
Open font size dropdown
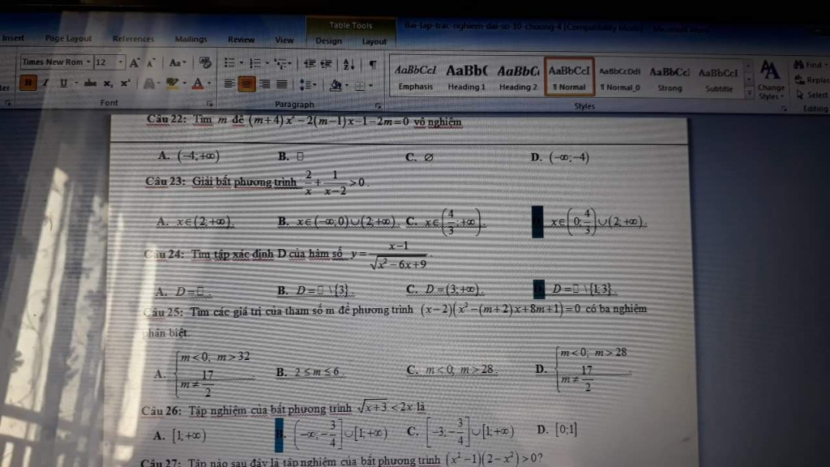point(121,62)
